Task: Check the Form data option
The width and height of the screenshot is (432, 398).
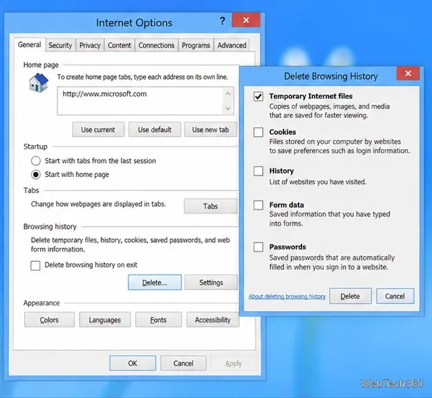Action: point(259,205)
